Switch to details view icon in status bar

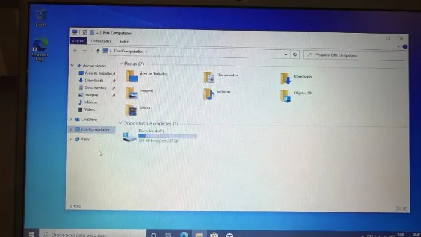tap(398, 209)
